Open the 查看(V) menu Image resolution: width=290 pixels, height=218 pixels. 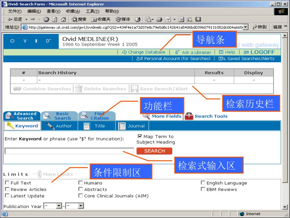click(54, 11)
